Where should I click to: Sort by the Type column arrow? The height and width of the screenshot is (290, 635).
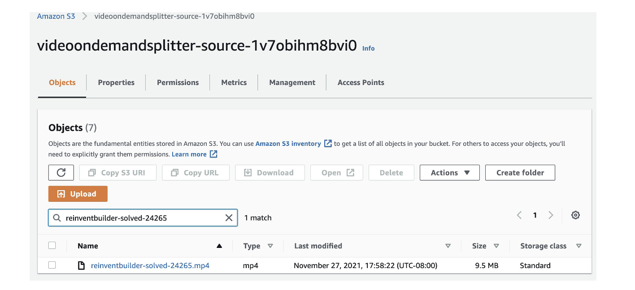(x=270, y=246)
